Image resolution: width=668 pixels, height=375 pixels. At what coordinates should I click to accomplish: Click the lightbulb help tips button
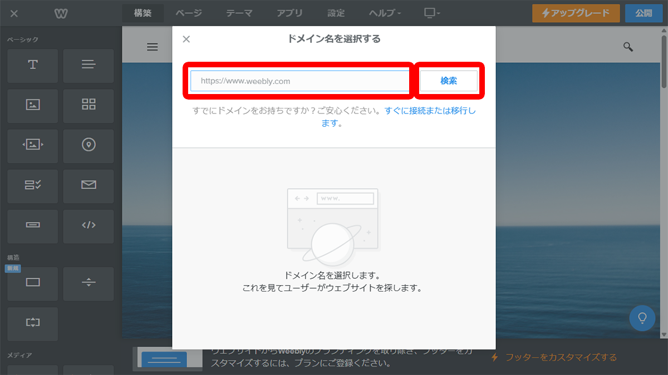click(642, 318)
